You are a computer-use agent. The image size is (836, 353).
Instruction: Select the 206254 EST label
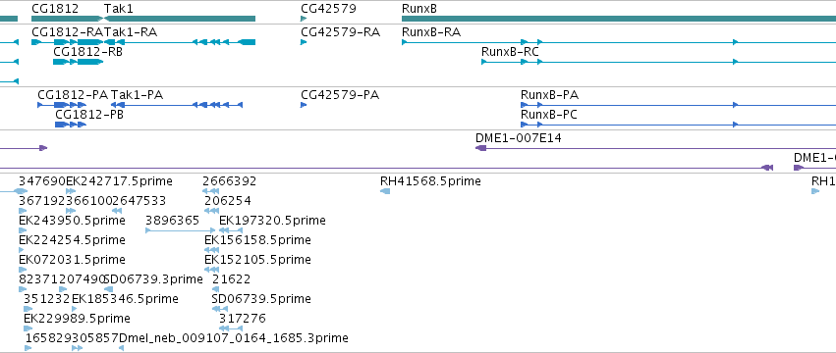click(228, 201)
